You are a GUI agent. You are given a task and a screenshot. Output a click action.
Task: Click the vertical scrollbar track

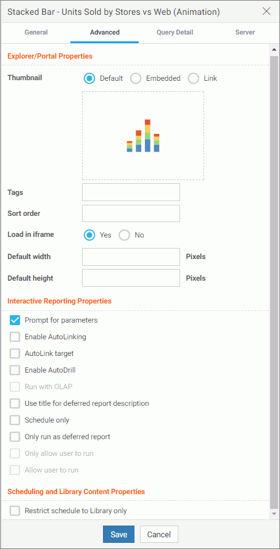pos(274,280)
